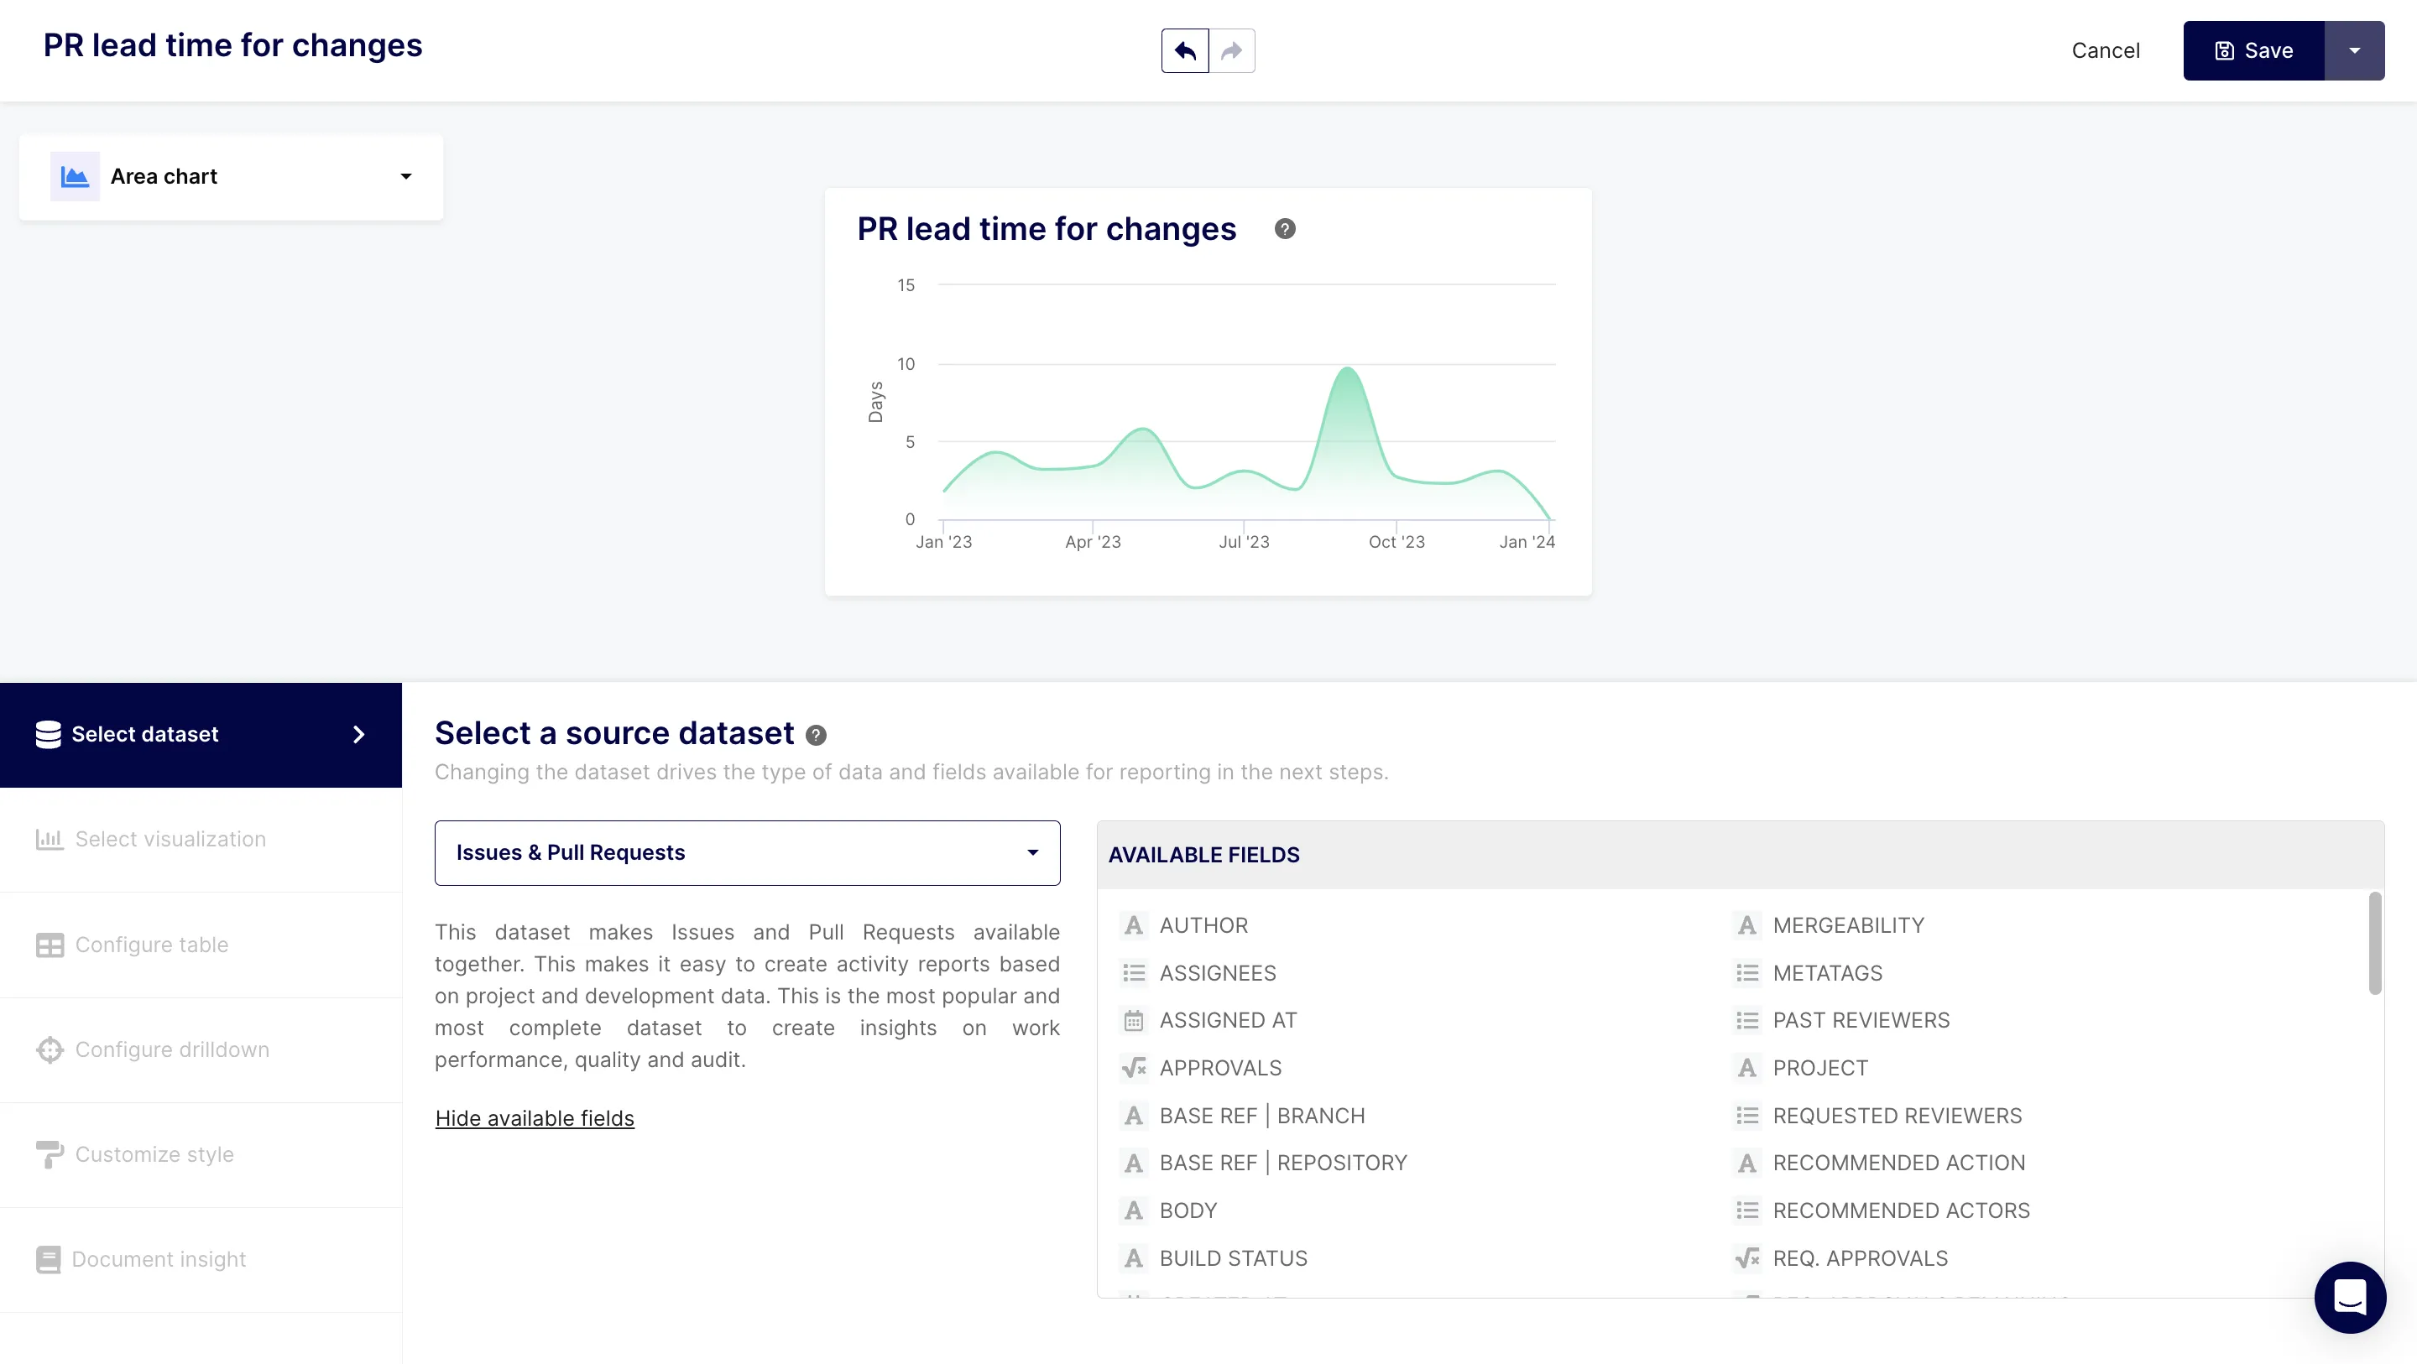The image size is (2417, 1364).
Task: Click the calendar icon beside ASSIGNED AT field
Action: [1134, 1020]
